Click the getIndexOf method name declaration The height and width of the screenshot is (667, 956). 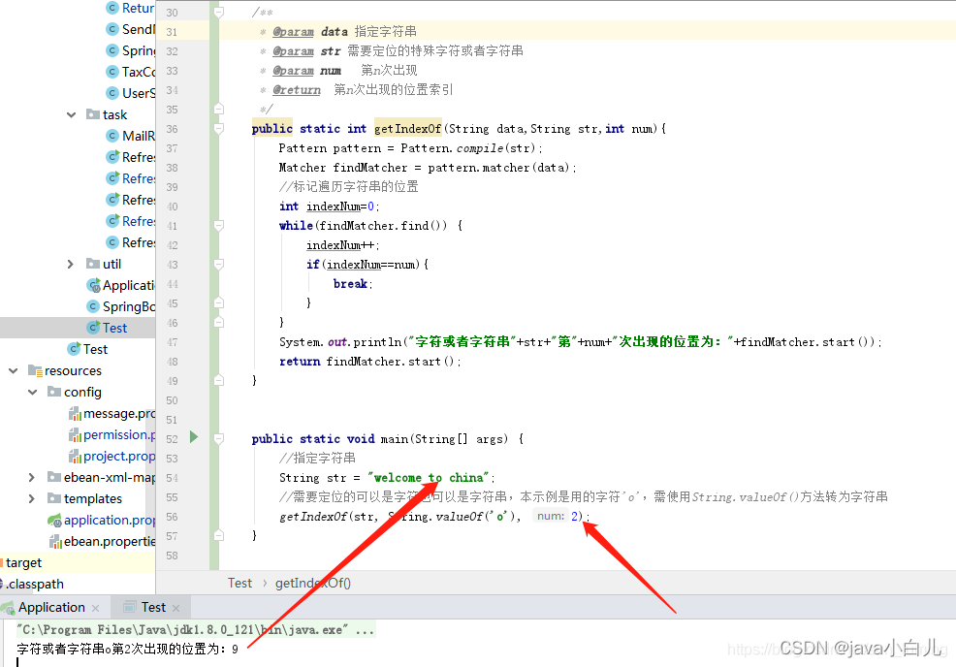coord(407,129)
